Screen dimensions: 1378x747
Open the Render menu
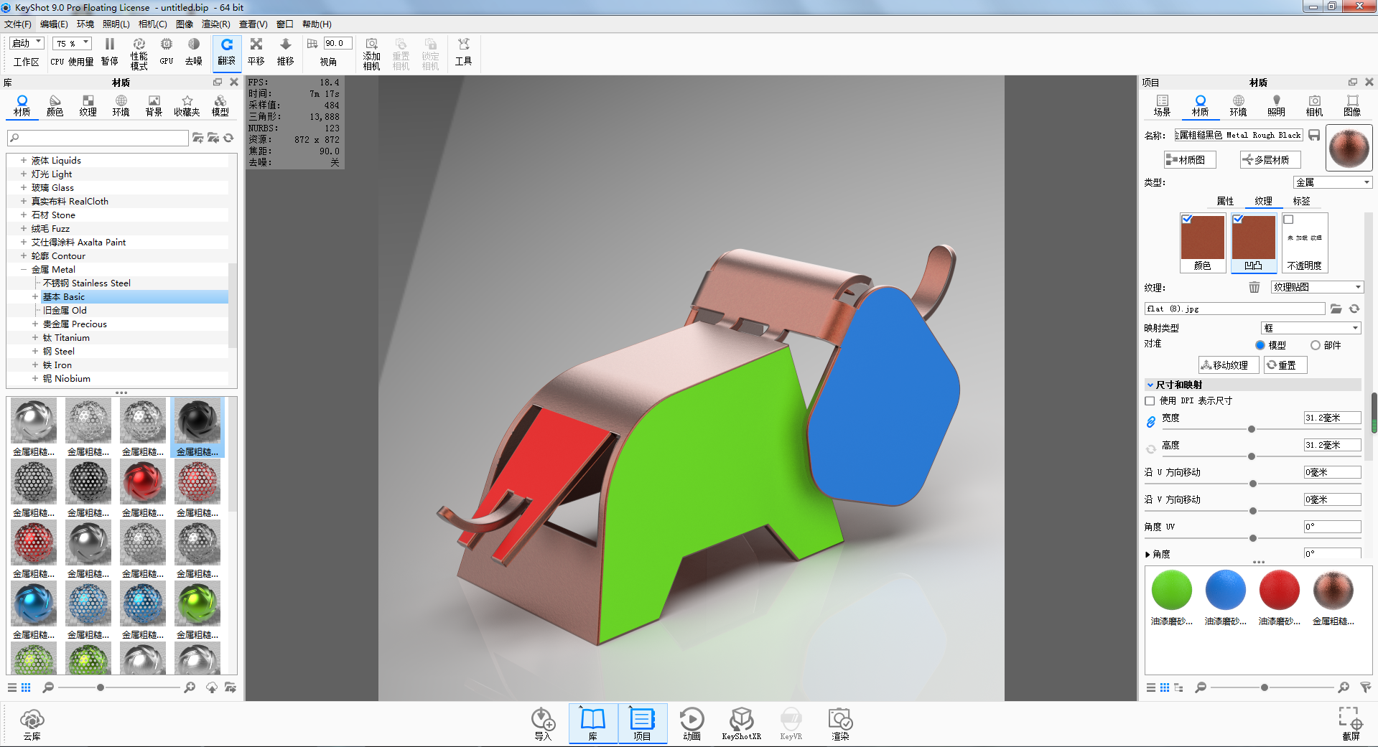click(x=216, y=24)
